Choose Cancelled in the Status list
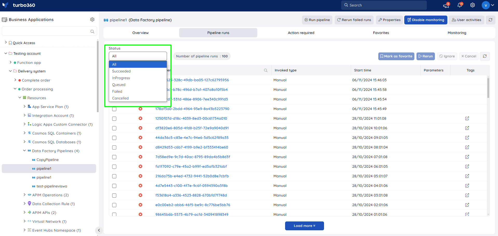This screenshot has width=498, height=236. tap(138, 98)
